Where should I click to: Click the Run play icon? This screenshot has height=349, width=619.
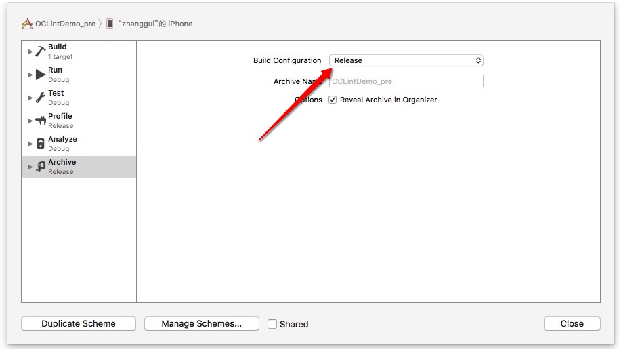click(x=41, y=75)
